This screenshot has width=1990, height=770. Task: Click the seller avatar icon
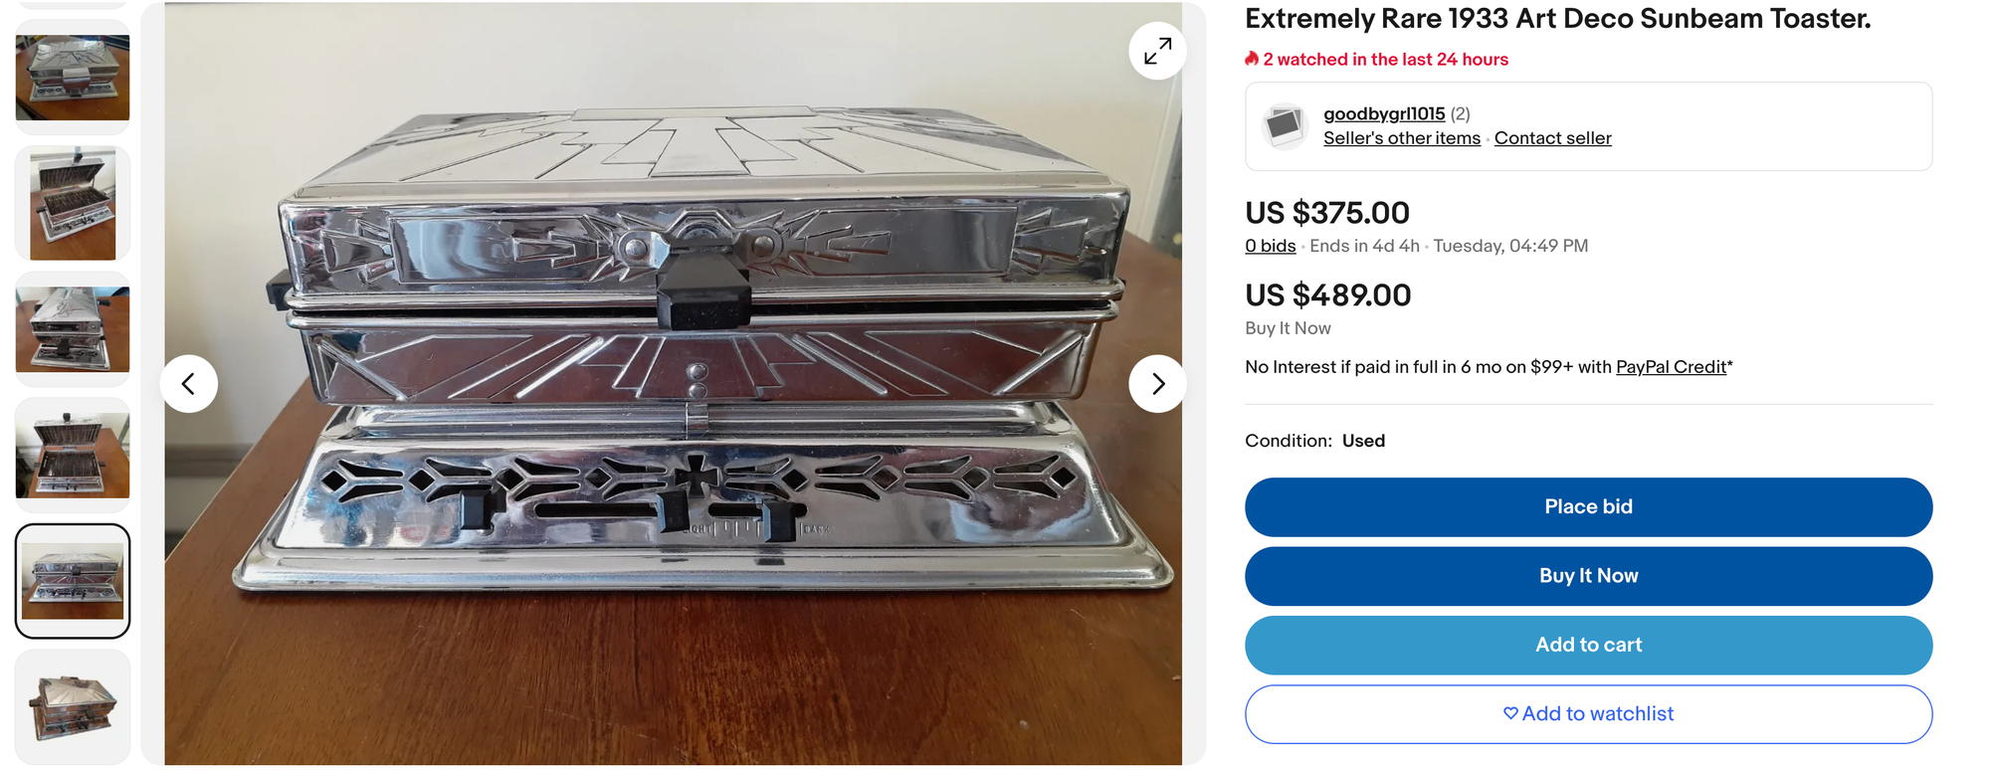(1284, 125)
